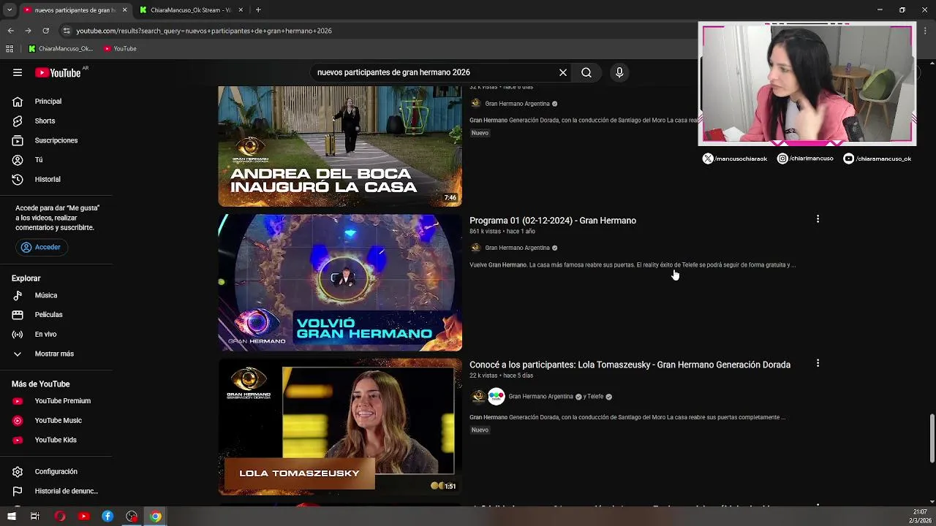Click the YouTube logo
The height and width of the screenshot is (526, 936).
(x=58, y=72)
